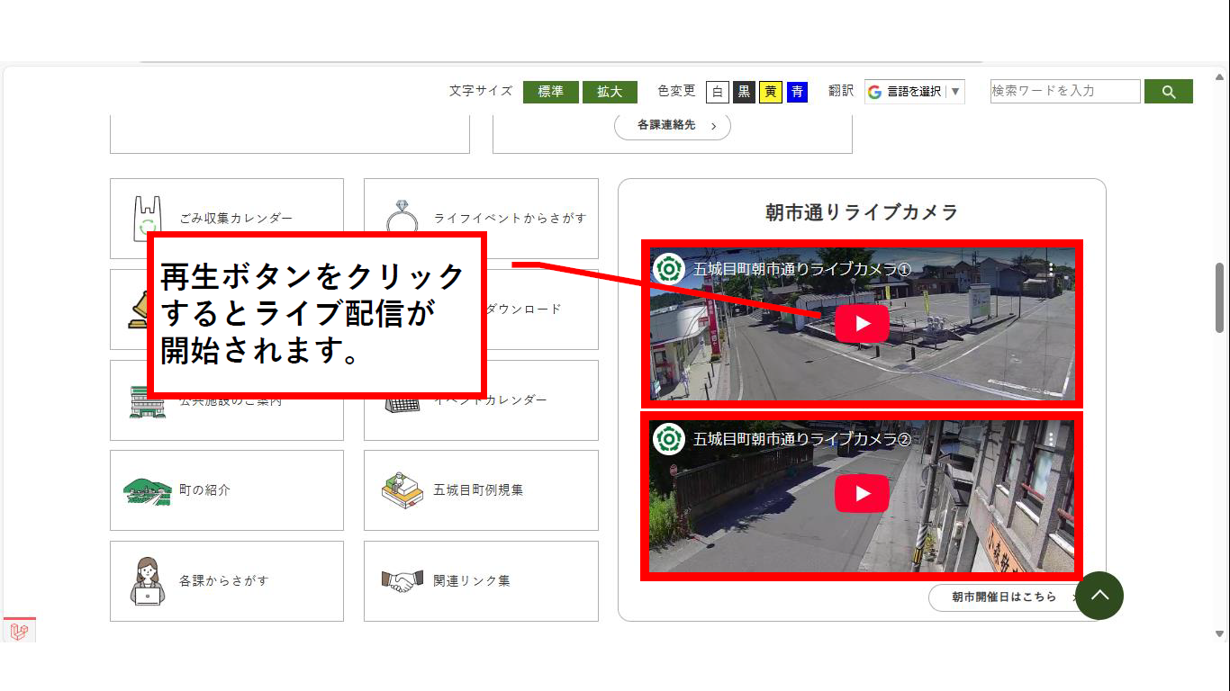
Task: Click the red widget icon at the bottom-left corner
Action: tap(19, 631)
